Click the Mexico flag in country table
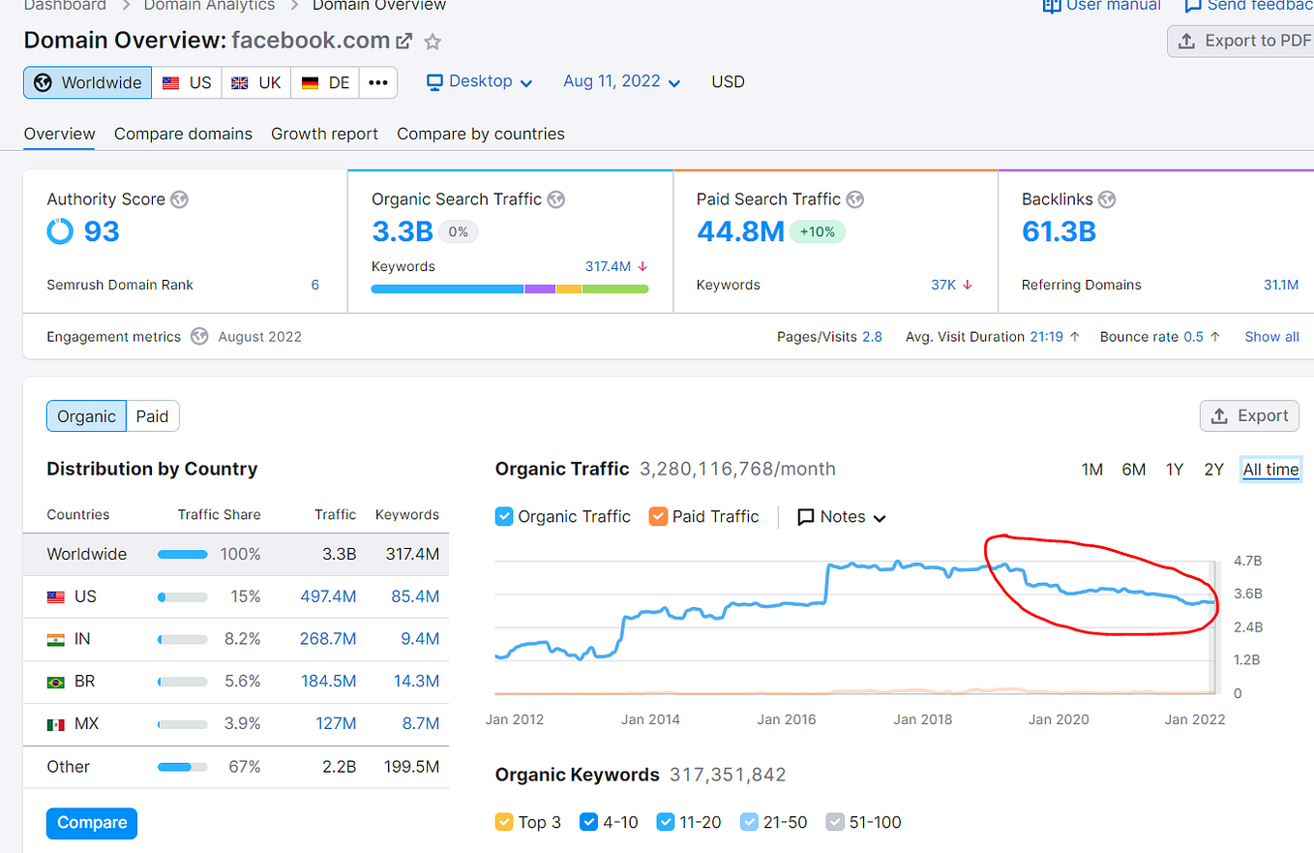1314x853 pixels. [56, 724]
